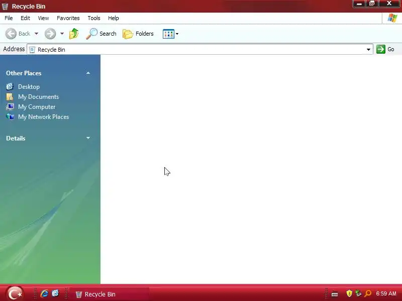Click the safely remove hardware tray icon
Screen dimensions: 402x301
tap(358, 293)
